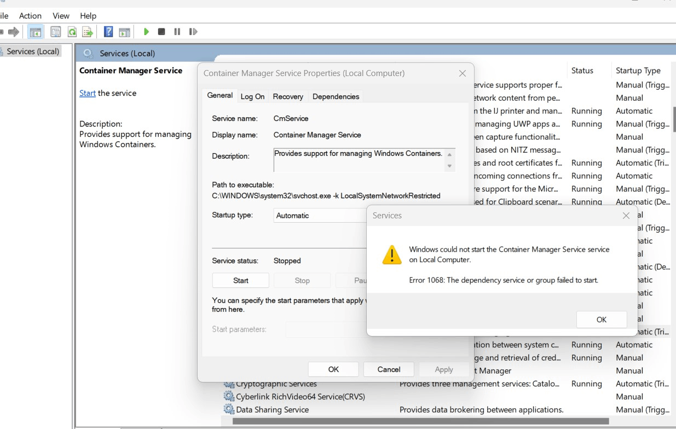Click Manual startup in Cyberlink RichVideo64 row
The image size is (676, 429).
pos(629,396)
